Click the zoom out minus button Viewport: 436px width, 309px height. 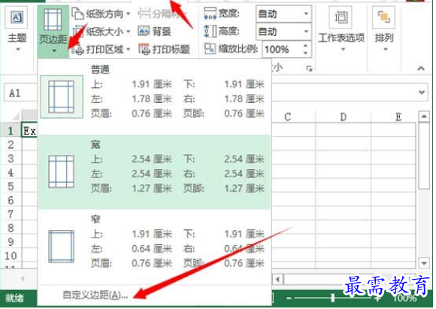289,298
